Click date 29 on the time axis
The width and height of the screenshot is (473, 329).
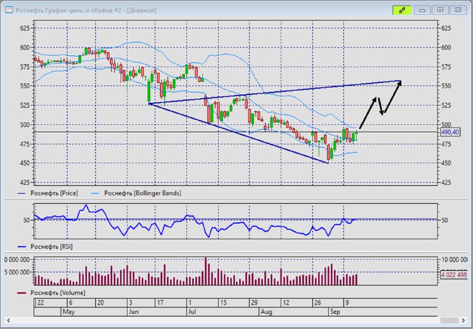pyautogui.click(x=254, y=302)
